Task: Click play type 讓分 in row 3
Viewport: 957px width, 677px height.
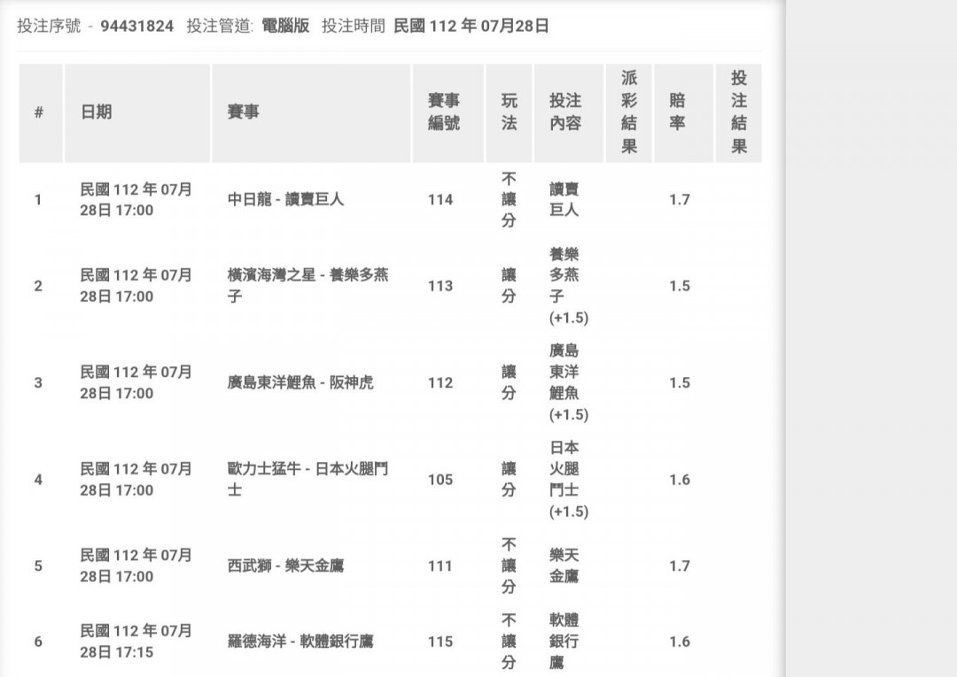Action: (509, 382)
